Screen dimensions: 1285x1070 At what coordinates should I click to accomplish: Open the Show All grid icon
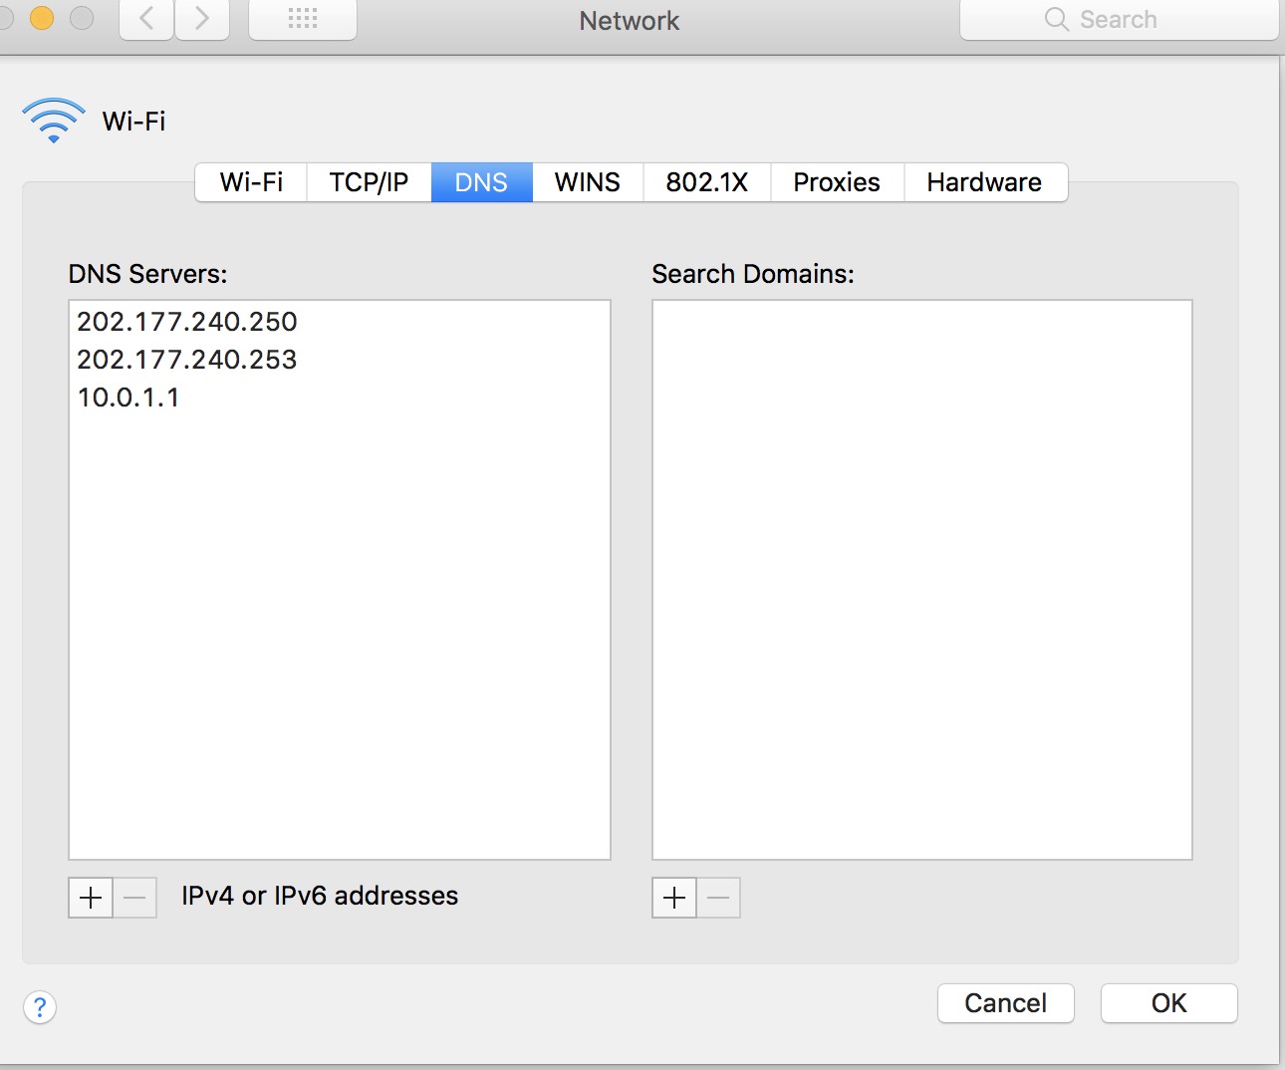pos(303,19)
